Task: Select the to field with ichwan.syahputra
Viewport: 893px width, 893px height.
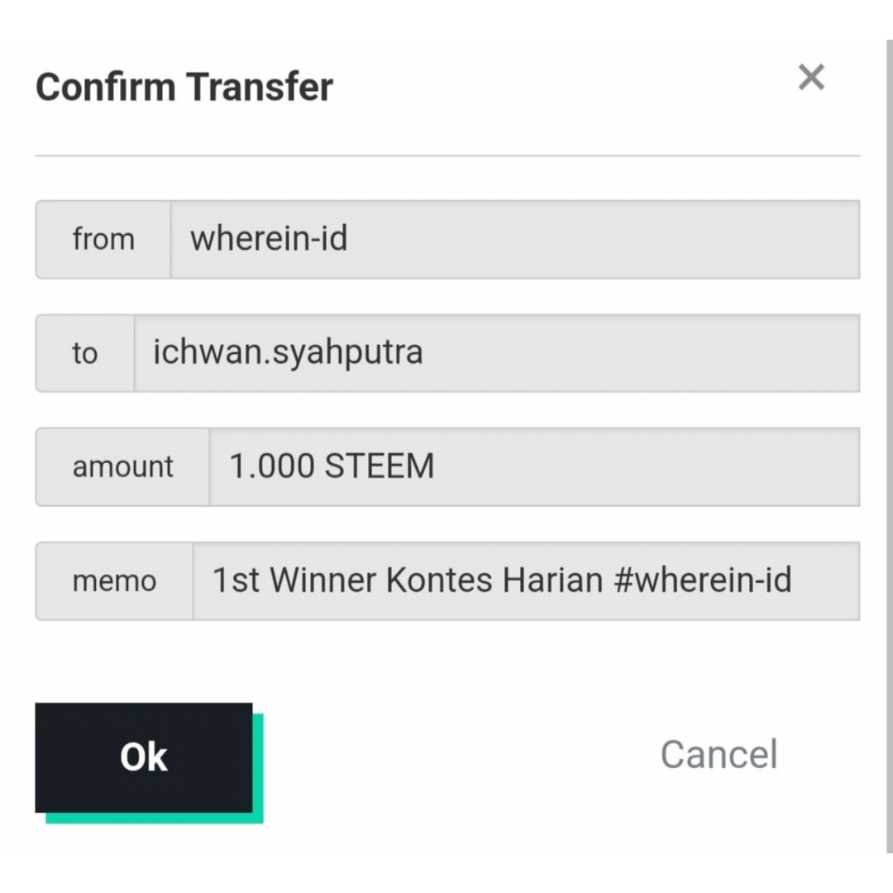Action: (496, 353)
